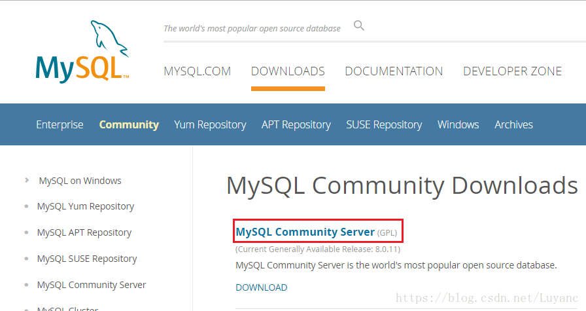Open APT Repository in blue bar
The height and width of the screenshot is (311, 586).
[x=296, y=124]
